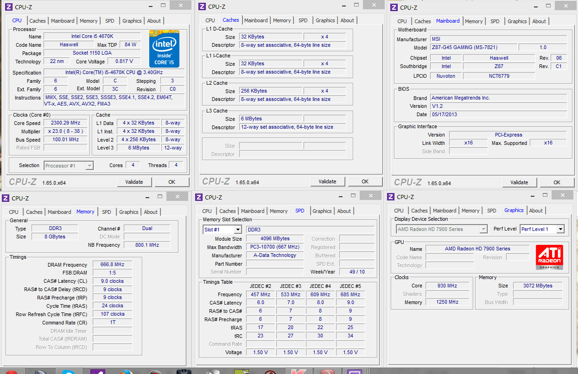Click the PCI-Express graphic interface version

click(508, 135)
